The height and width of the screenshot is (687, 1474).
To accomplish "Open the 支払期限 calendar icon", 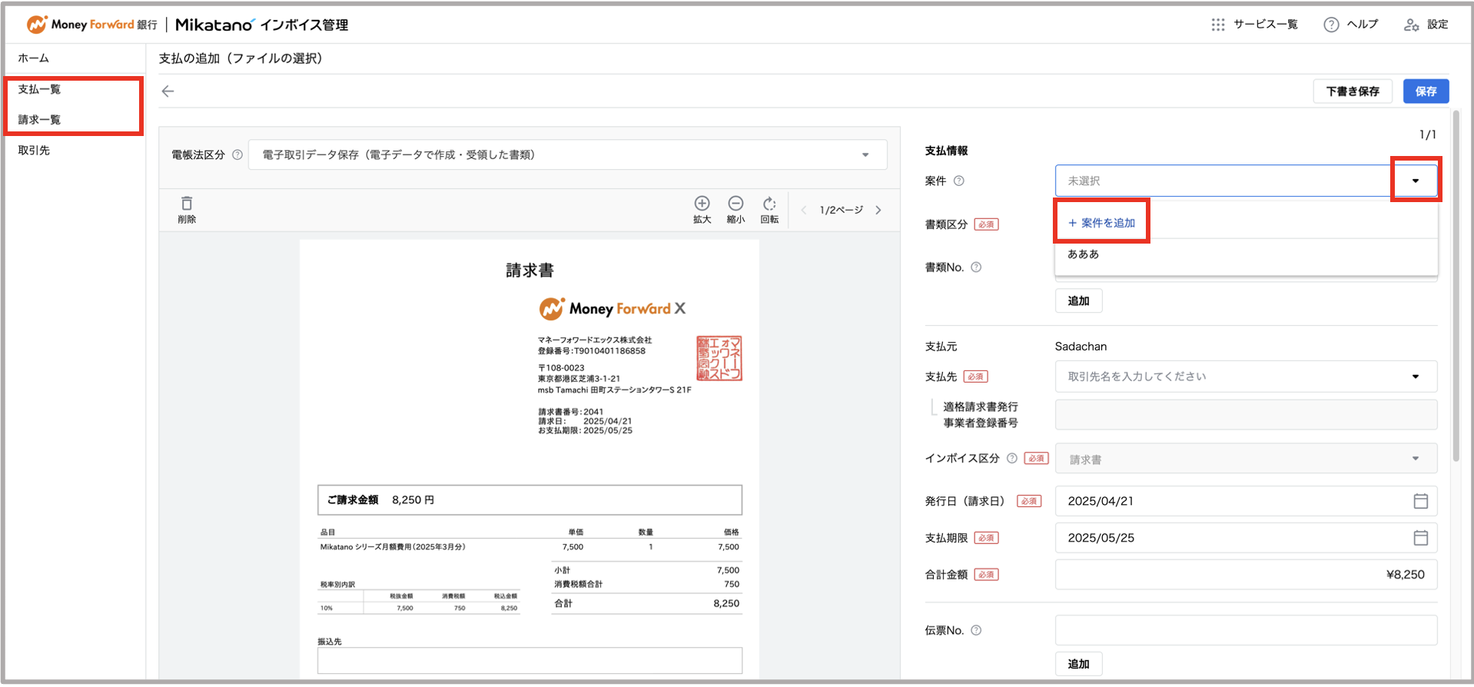I will tap(1420, 538).
